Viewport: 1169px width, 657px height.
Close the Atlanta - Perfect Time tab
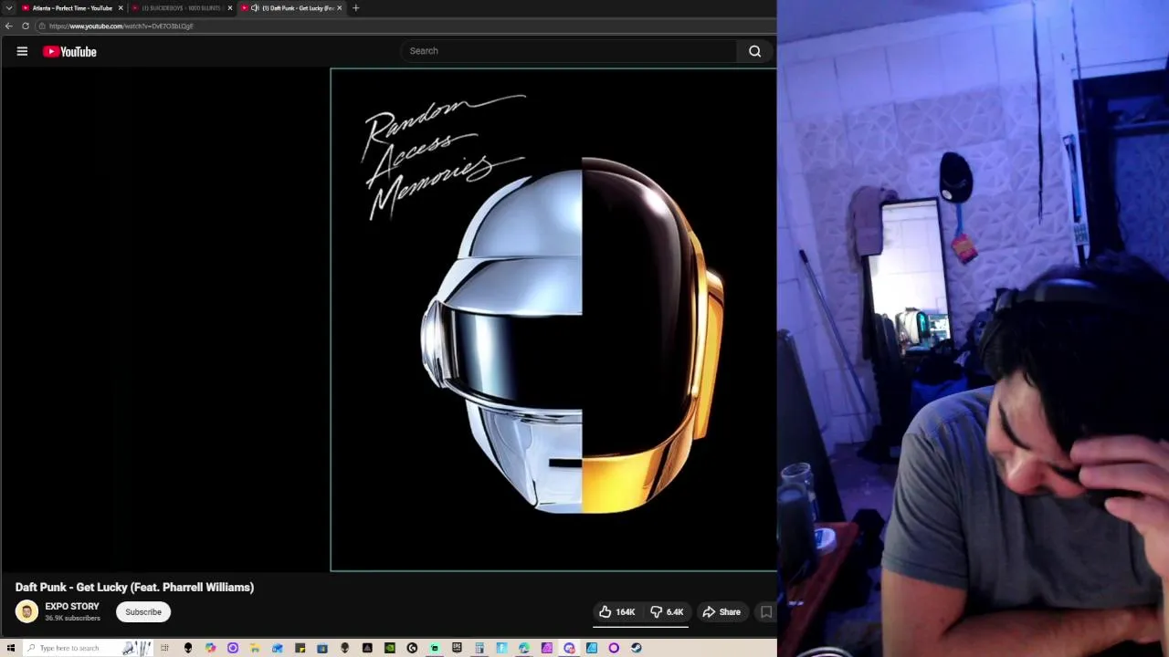121,8
